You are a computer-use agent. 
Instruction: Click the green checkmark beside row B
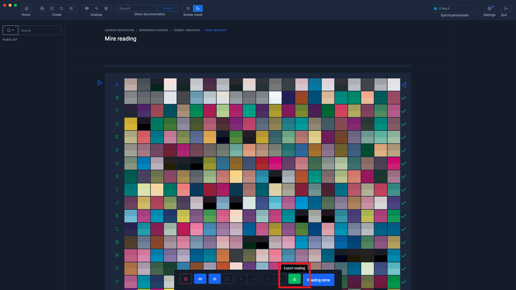point(404,98)
